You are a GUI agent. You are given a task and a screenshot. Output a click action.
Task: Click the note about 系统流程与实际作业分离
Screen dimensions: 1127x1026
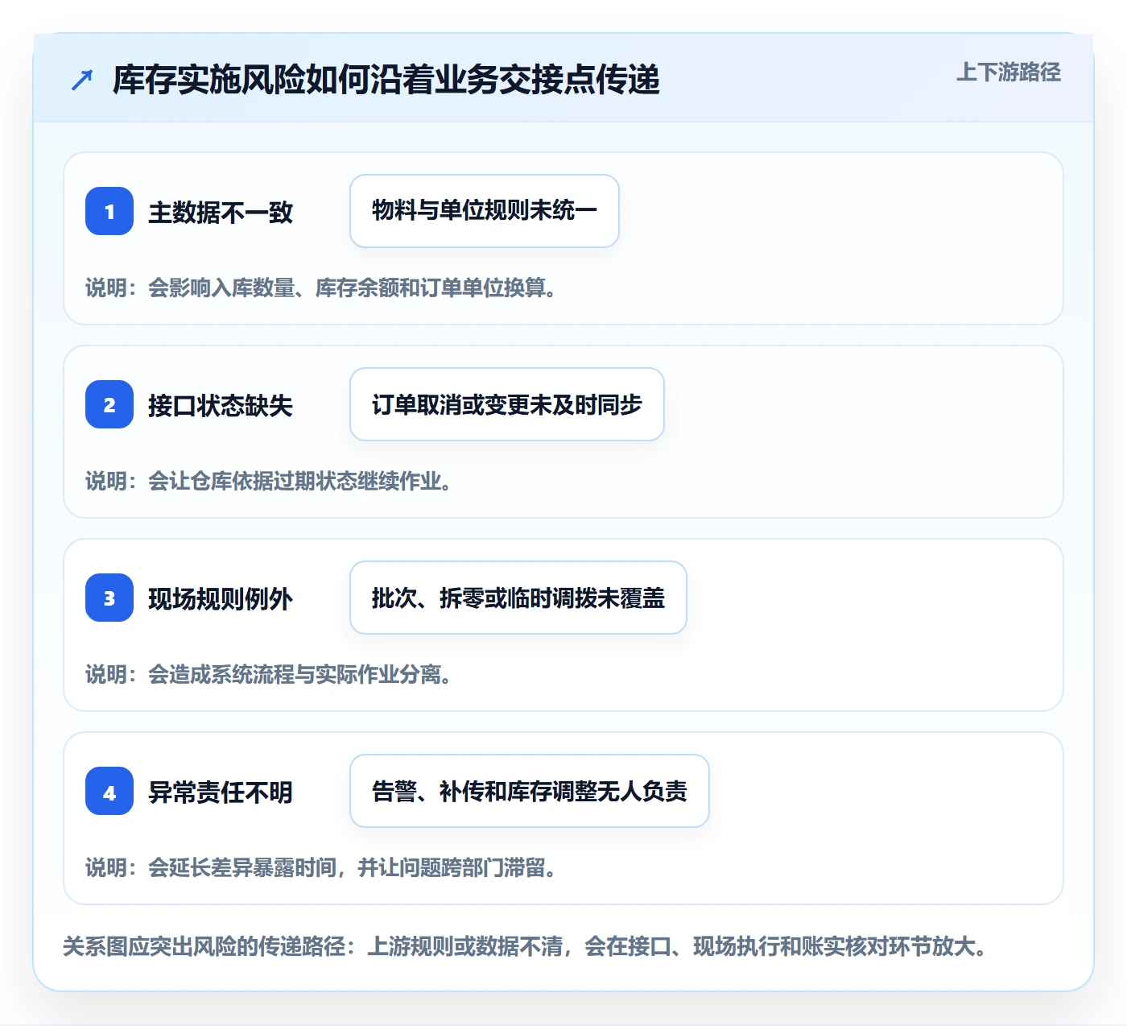click(270, 674)
